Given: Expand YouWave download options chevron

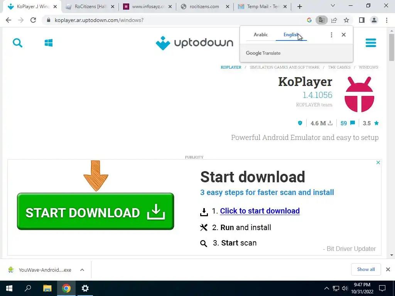Looking at the screenshot, I should 82,270.
